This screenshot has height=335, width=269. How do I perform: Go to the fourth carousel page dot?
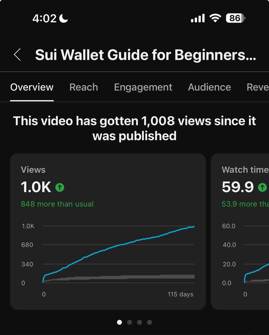tap(150, 322)
